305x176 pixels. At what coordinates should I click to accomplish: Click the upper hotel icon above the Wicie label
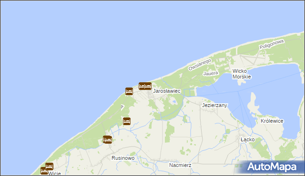click(x=50, y=166)
